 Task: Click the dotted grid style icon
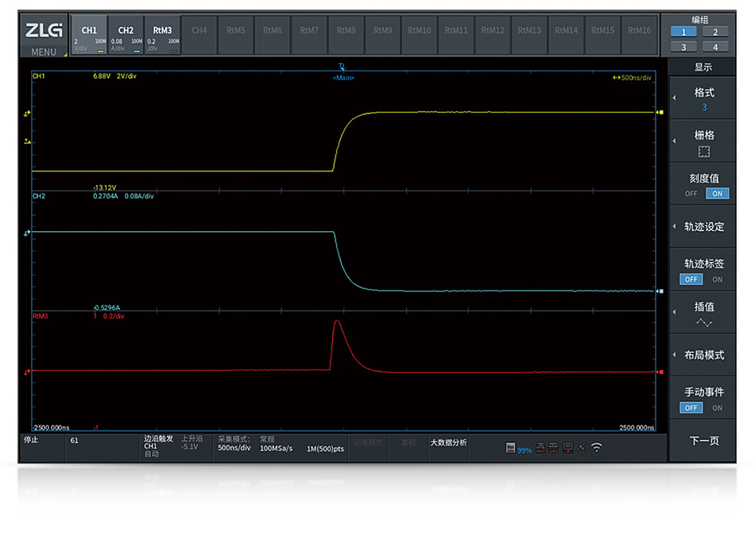704,152
